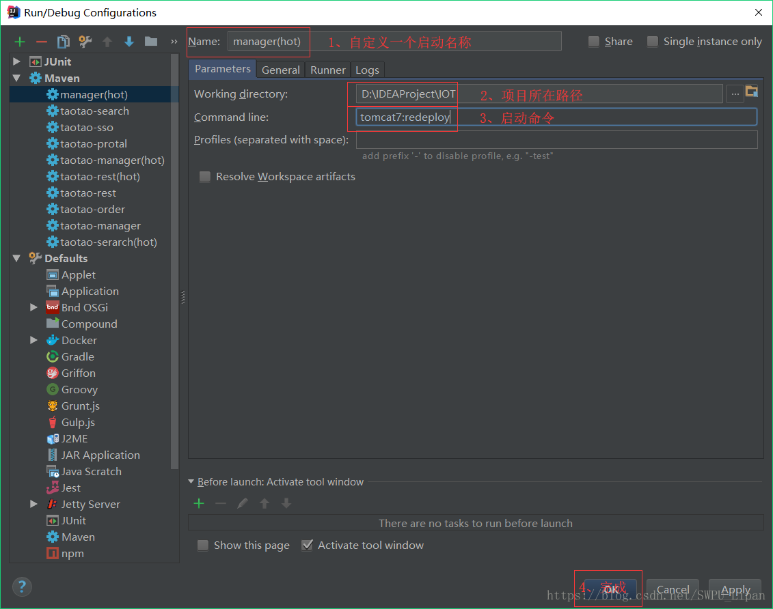Move configuration up arrow in toolbar
Screen dimensions: 773x609
point(107,42)
